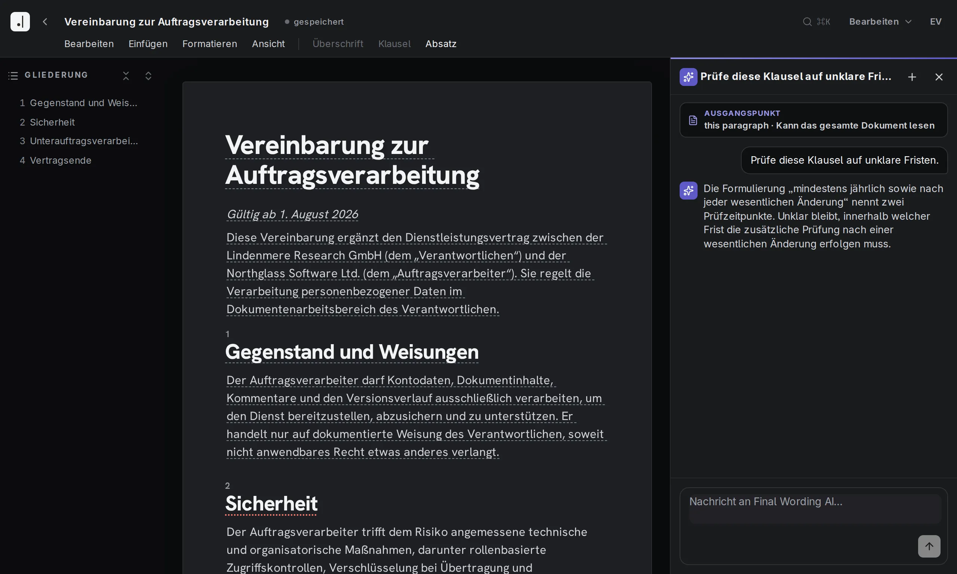Collapse all outline entries
957x574 pixels.
126,75
